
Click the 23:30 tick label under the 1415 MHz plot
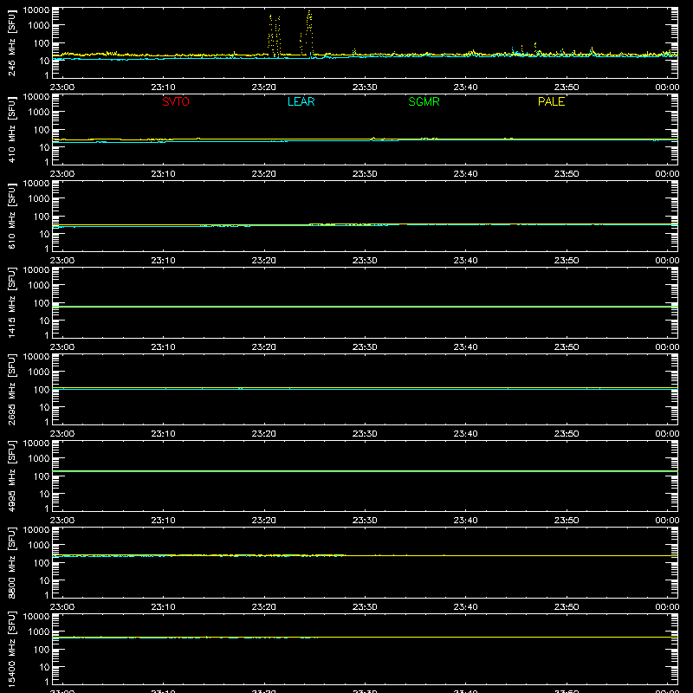[365, 347]
